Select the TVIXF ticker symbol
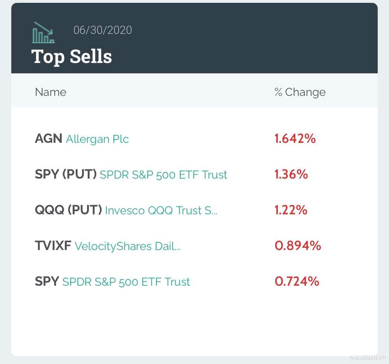The image size is (389, 364). point(53,246)
